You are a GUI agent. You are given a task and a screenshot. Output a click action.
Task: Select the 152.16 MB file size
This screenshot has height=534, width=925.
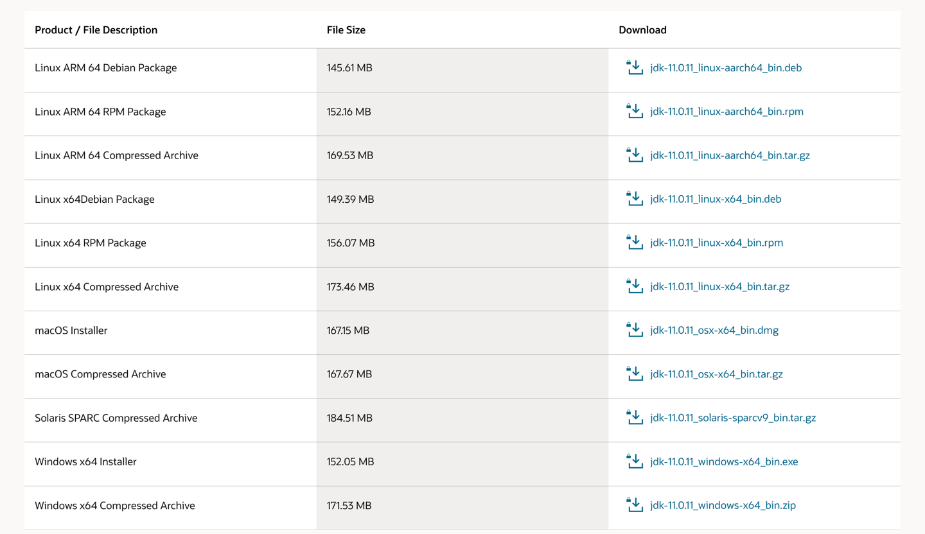(x=349, y=112)
